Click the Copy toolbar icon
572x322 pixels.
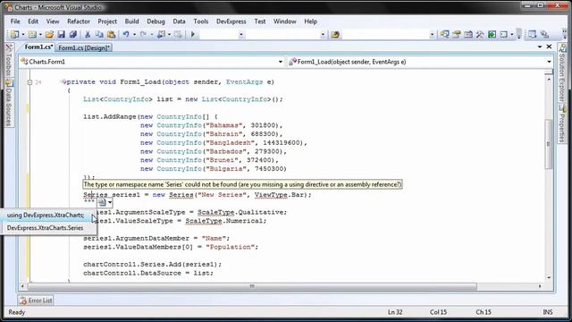(99, 34)
